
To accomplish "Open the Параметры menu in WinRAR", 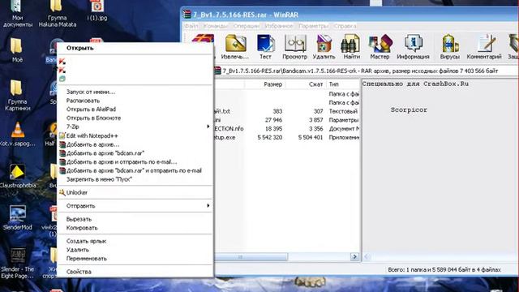I will (x=314, y=26).
